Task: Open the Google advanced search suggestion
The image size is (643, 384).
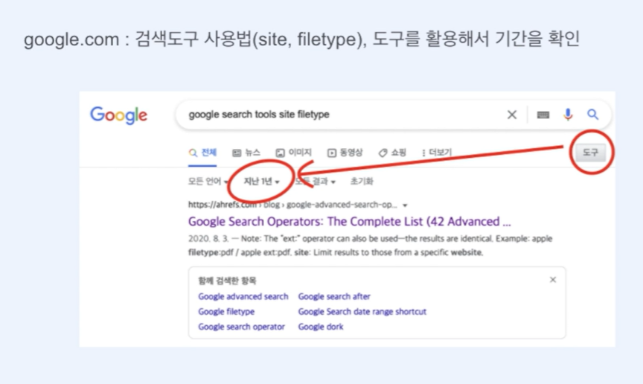Action: (243, 296)
